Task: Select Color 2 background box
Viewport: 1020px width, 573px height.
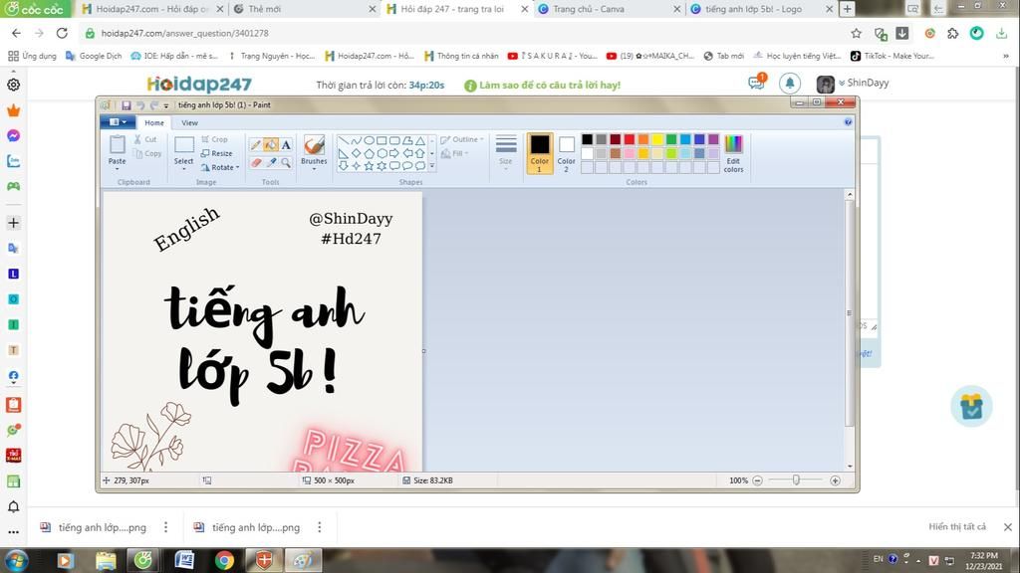Action: 566,154
